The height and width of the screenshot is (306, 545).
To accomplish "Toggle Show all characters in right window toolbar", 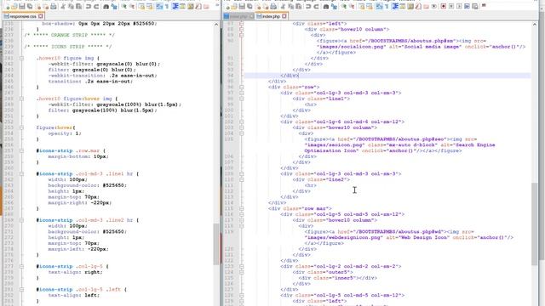I will click(x=387, y=6).
